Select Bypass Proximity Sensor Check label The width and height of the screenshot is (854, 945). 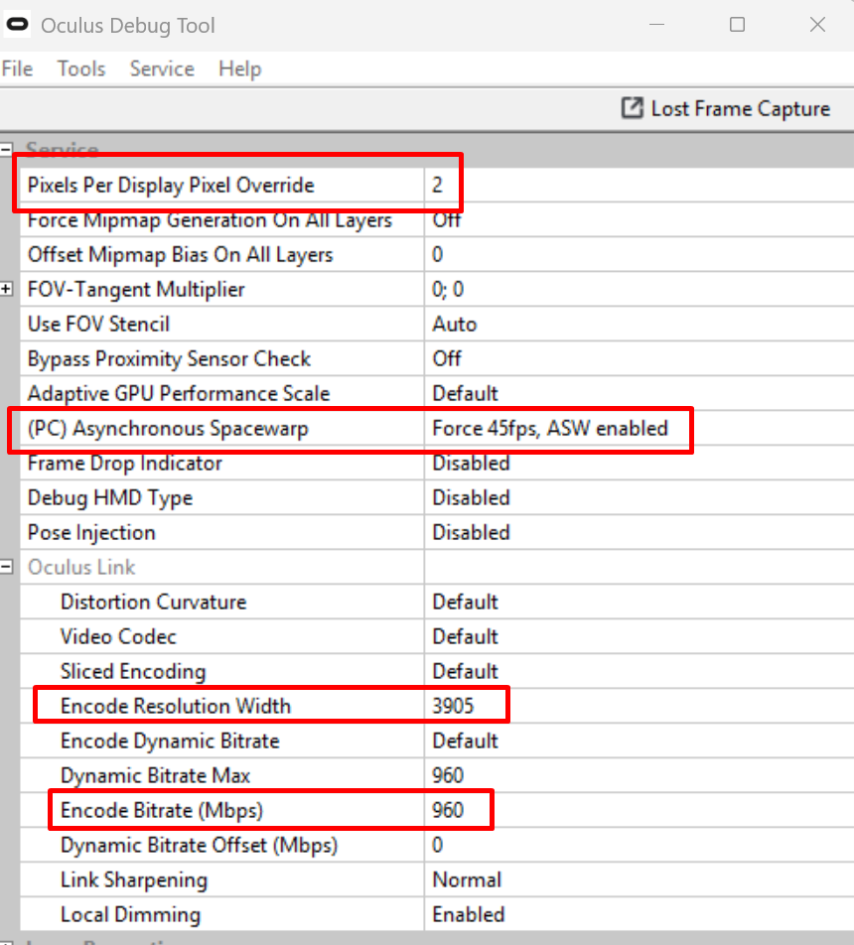[x=170, y=359]
